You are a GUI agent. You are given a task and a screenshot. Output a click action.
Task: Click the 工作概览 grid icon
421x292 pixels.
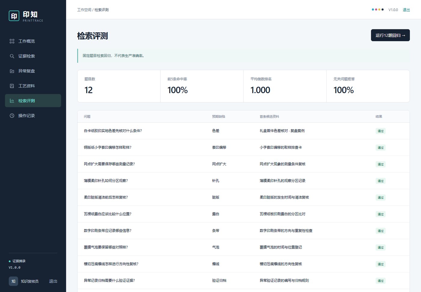[12, 41]
